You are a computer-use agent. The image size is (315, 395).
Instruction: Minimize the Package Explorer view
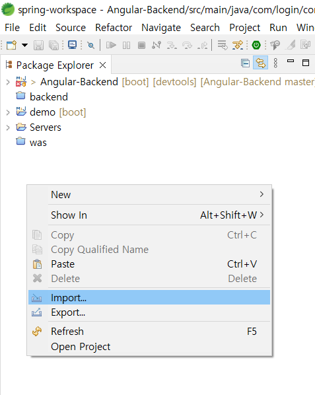click(291, 61)
